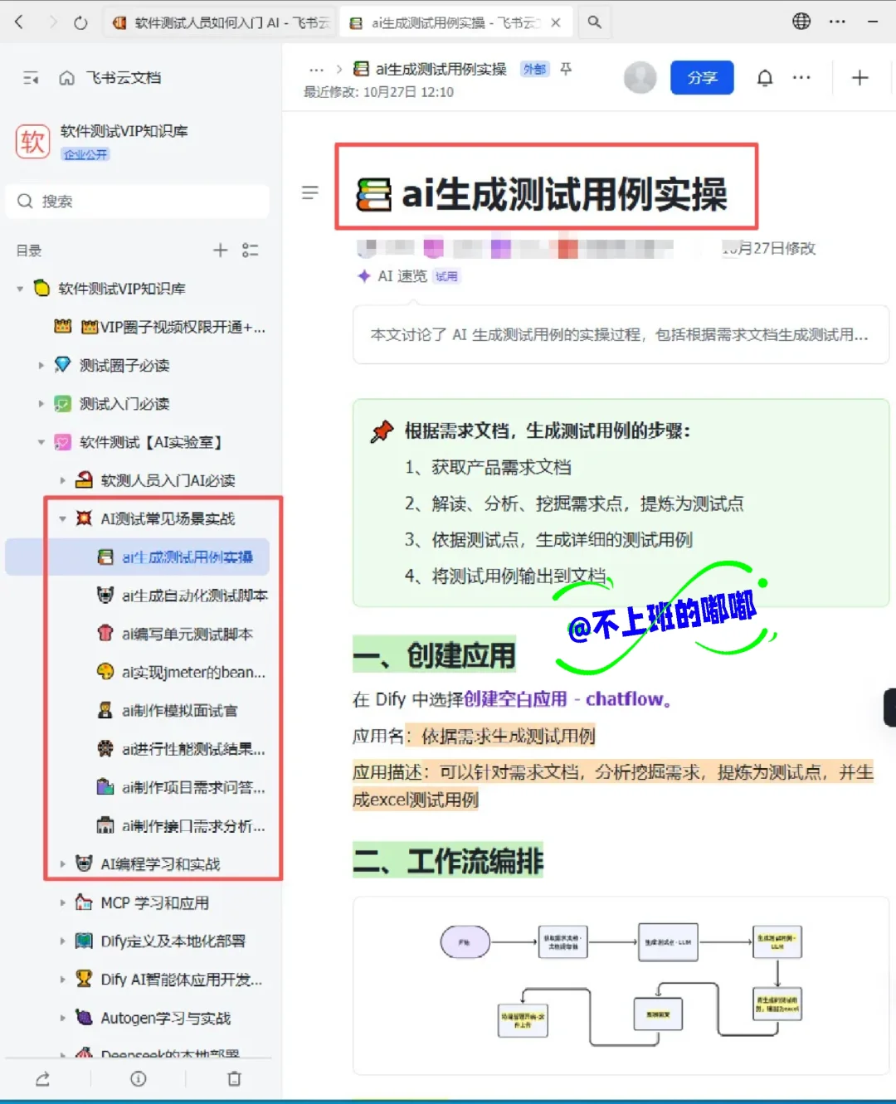The width and height of the screenshot is (896, 1104).
Task: Switch to the 软件测试人员如何入门 AI tab
Action: pos(220,22)
